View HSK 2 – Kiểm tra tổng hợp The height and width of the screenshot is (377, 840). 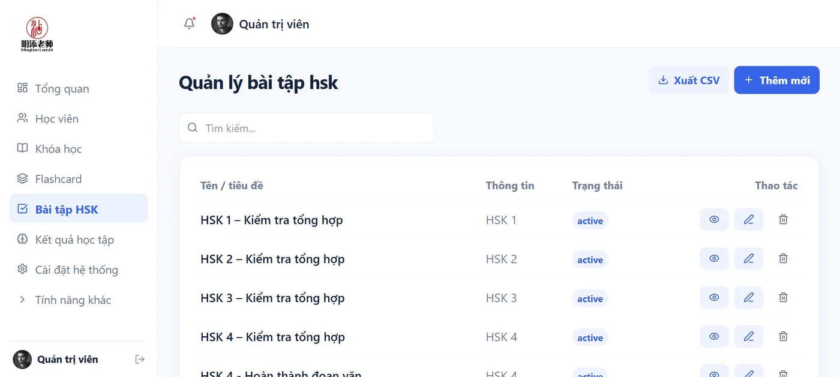click(714, 259)
